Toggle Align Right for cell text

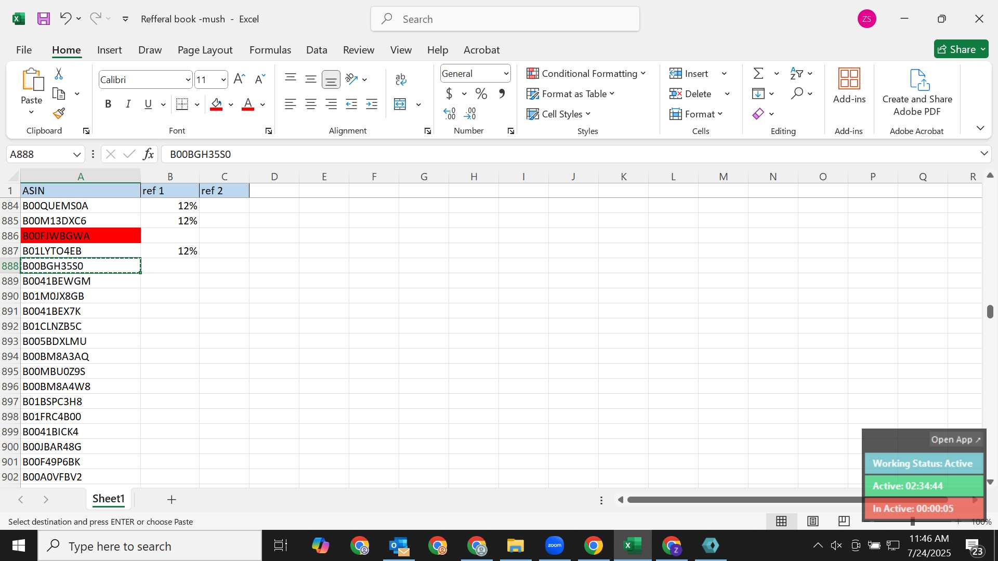331,104
